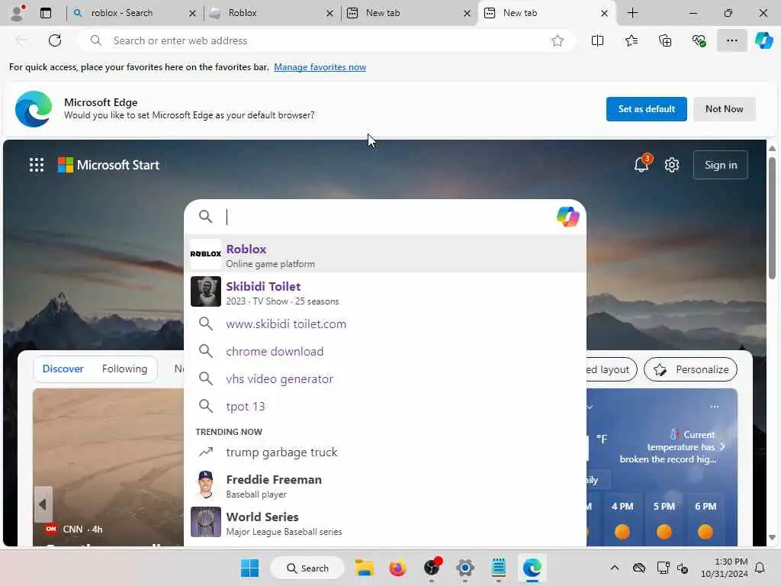Open Windows Start menu
This screenshot has height=586, width=781.
pos(249,568)
